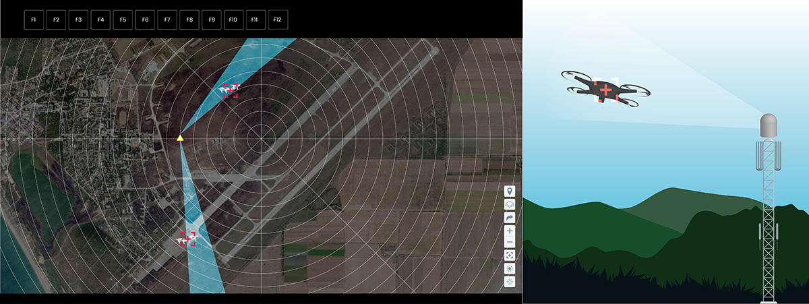
Task: Hit the F8 button
Action: pyautogui.click(x=189, y=20)
